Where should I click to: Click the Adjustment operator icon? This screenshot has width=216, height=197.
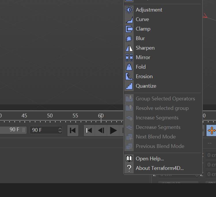pos(129,10)
